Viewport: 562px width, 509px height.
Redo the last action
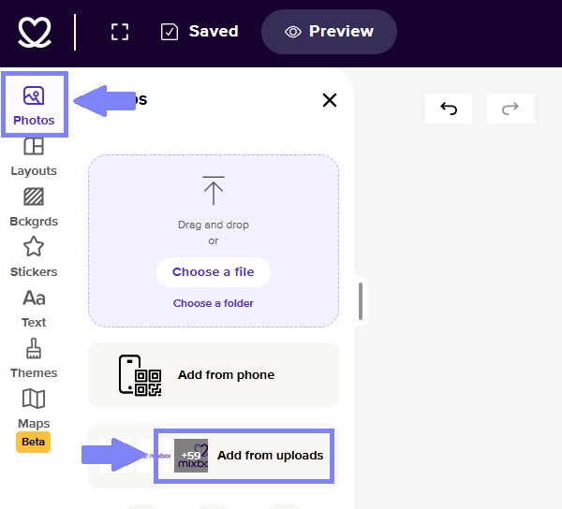tap(510, 109)
